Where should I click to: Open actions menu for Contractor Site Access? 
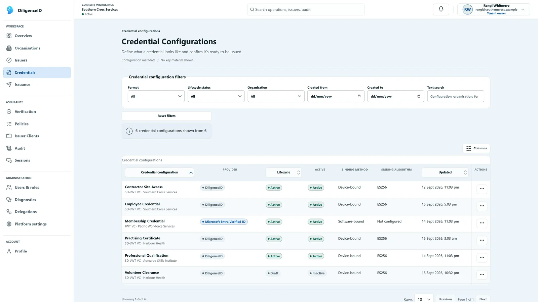[482, 189]
